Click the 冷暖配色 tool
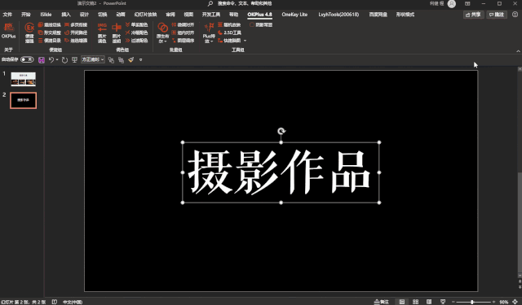Image resolution: width=522 pixels, height=305 pixels. (x=136, y=33)
